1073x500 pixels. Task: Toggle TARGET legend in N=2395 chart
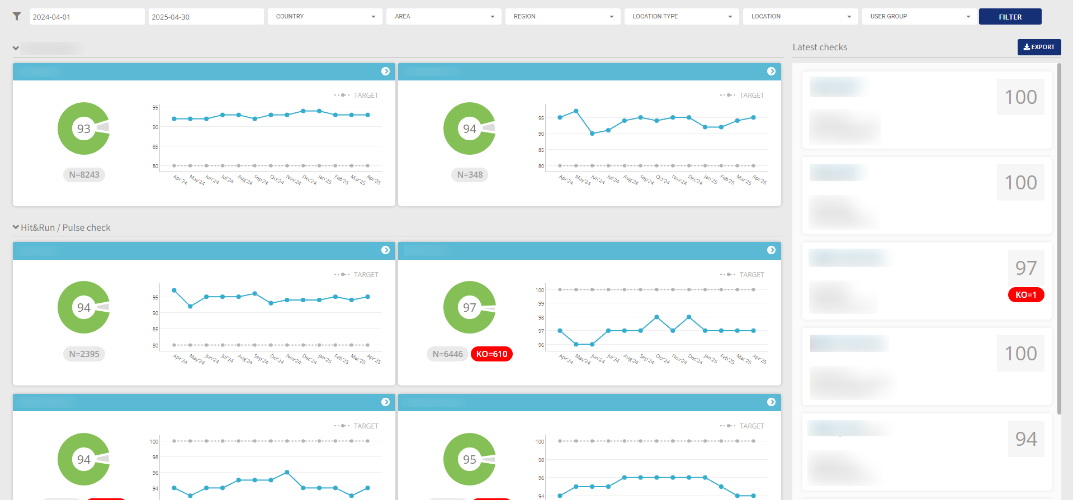tap(356, 274)
